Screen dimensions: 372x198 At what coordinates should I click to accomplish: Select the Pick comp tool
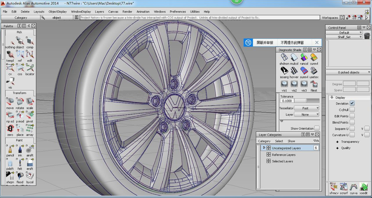30,43
